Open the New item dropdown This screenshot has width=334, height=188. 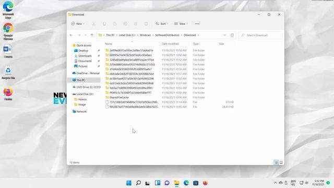[78, 23]
